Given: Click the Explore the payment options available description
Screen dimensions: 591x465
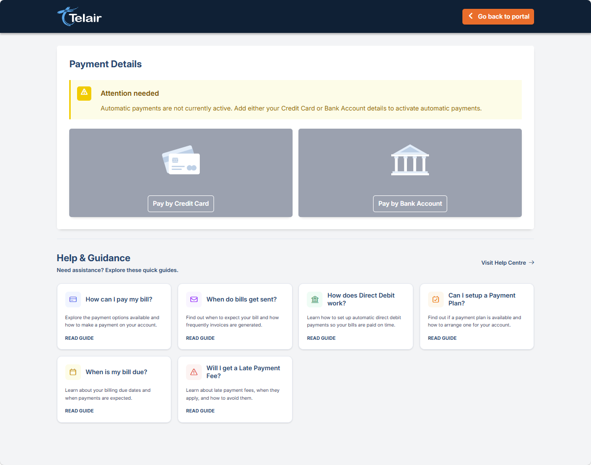Looking at the screenshot, I should click(x=112, y=322).
